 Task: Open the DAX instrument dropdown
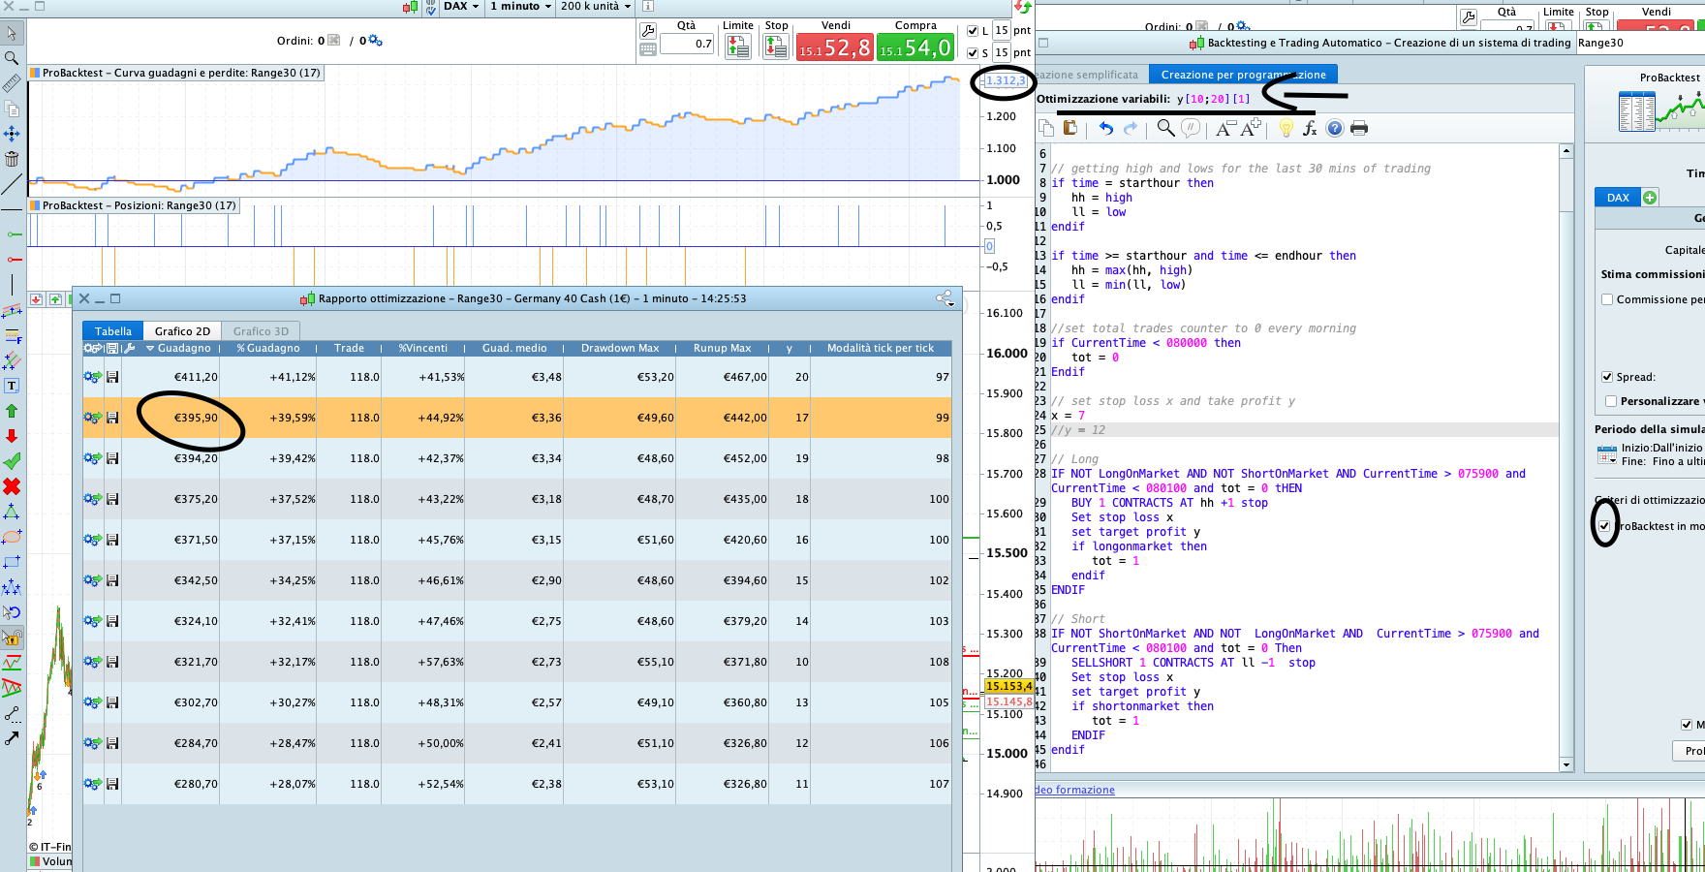point(461,7)
